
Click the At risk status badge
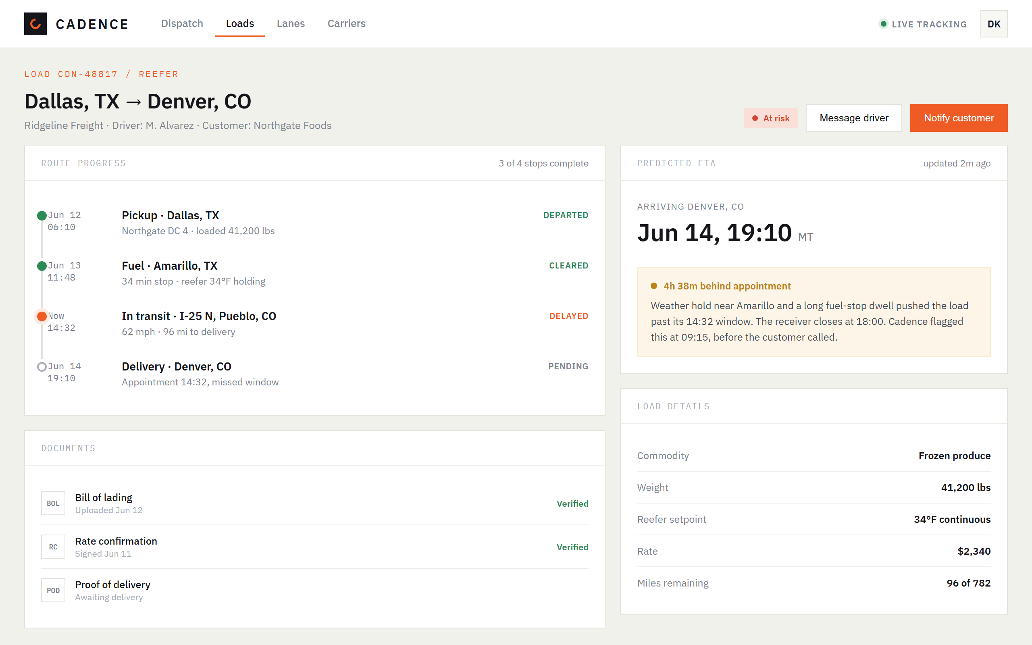point(771,118)
